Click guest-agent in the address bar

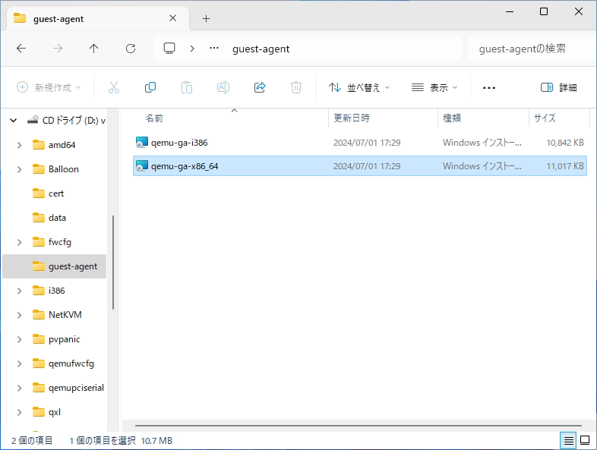tap(261, 49)
